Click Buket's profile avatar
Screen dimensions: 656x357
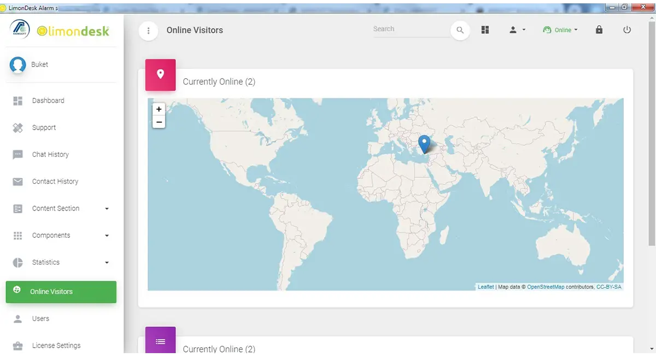click(18, 65)
